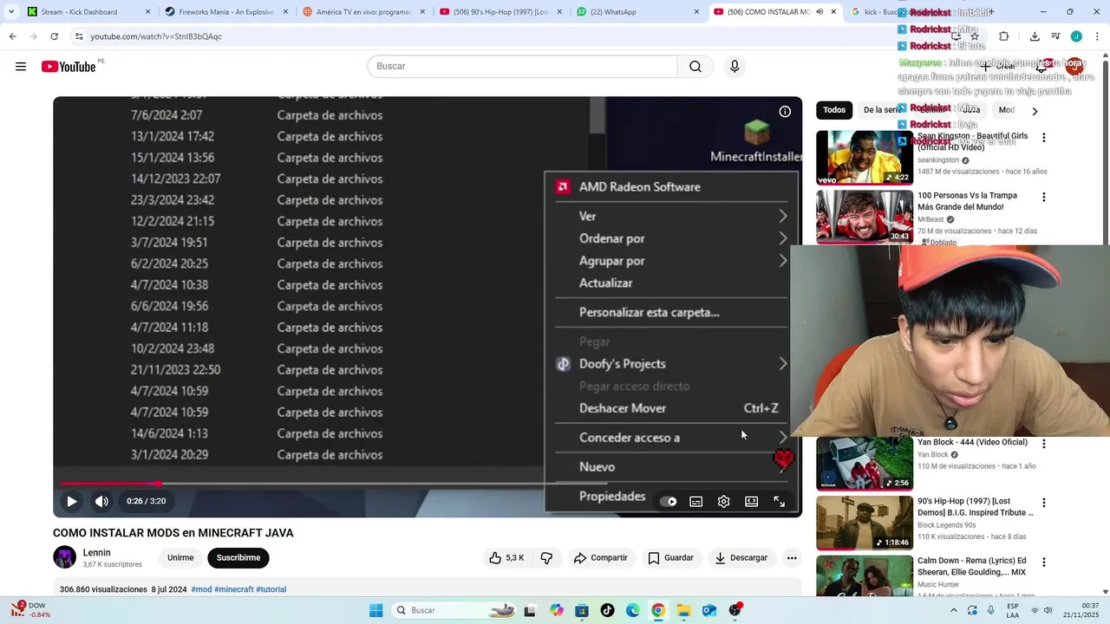Switch to América TV en vivo tab
Viewport: 1110px width, 624px height.
(x=362, y=12)
